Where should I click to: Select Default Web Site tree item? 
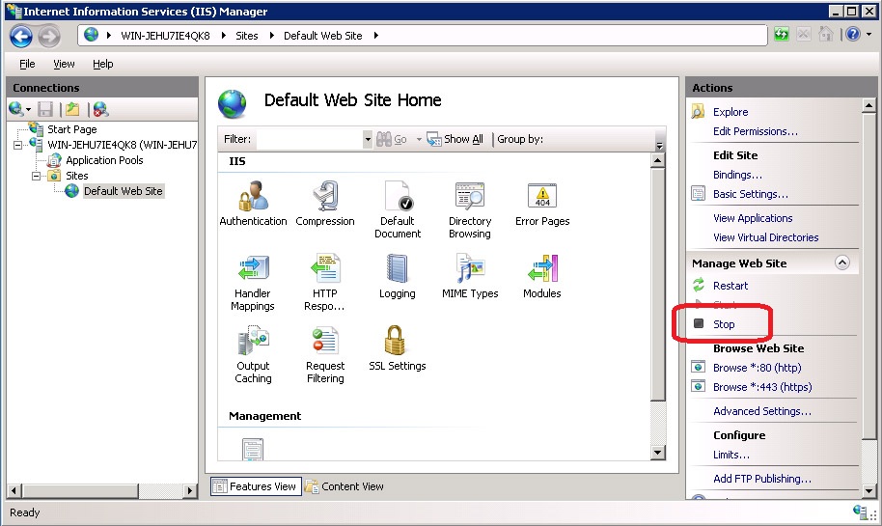(x=124, y=191)
